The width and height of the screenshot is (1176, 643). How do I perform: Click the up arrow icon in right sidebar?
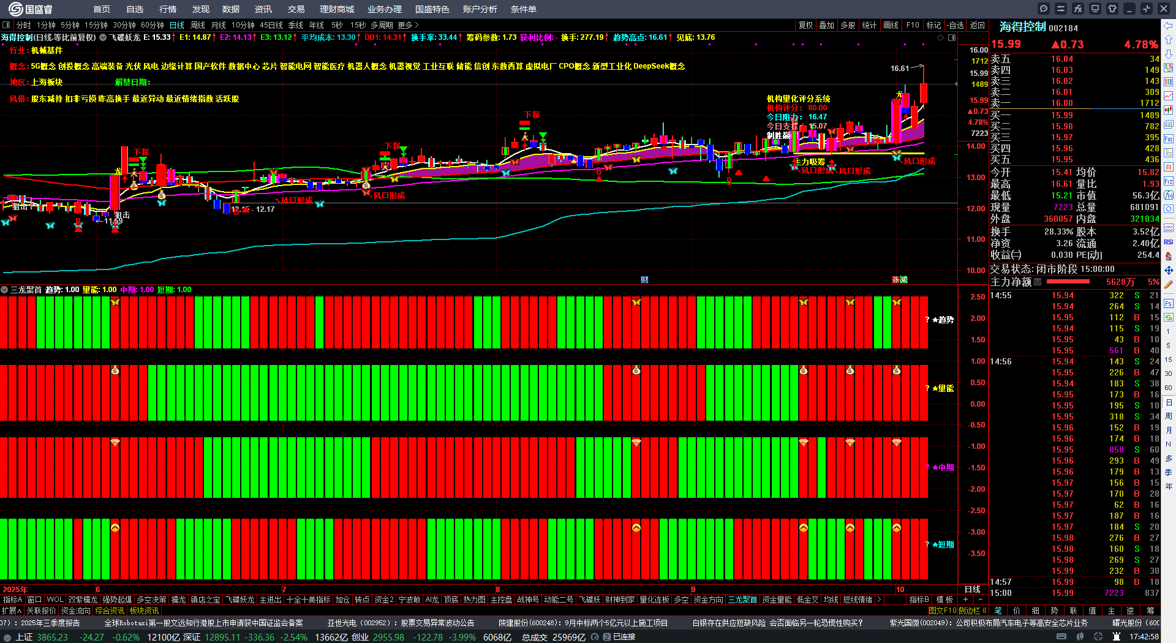(1169, 39)
